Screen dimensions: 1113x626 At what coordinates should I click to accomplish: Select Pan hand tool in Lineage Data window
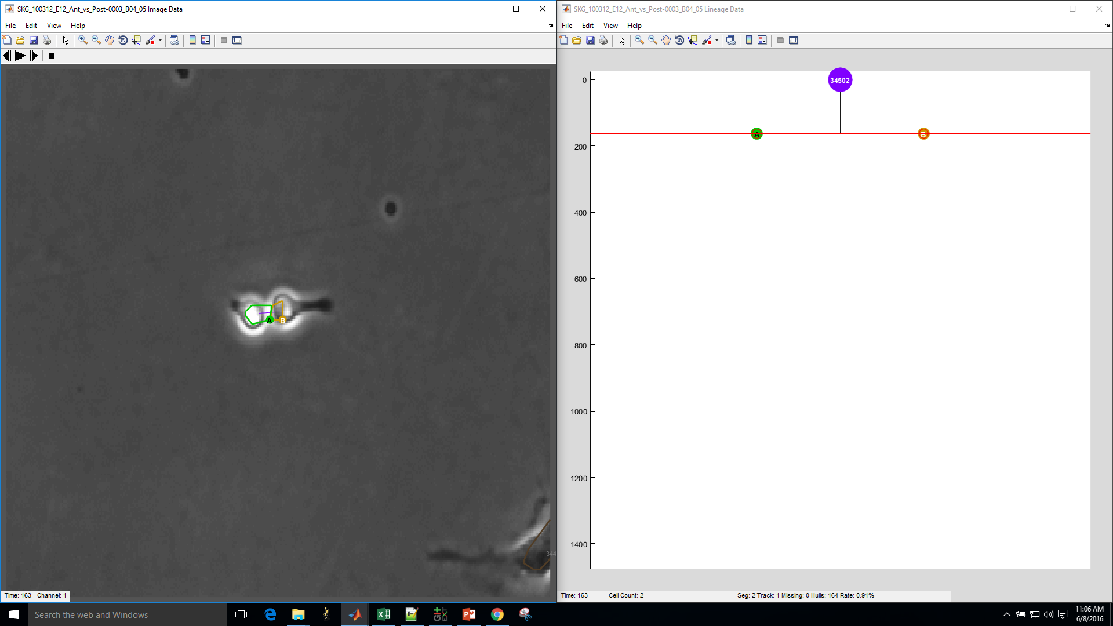click(666, 40)
